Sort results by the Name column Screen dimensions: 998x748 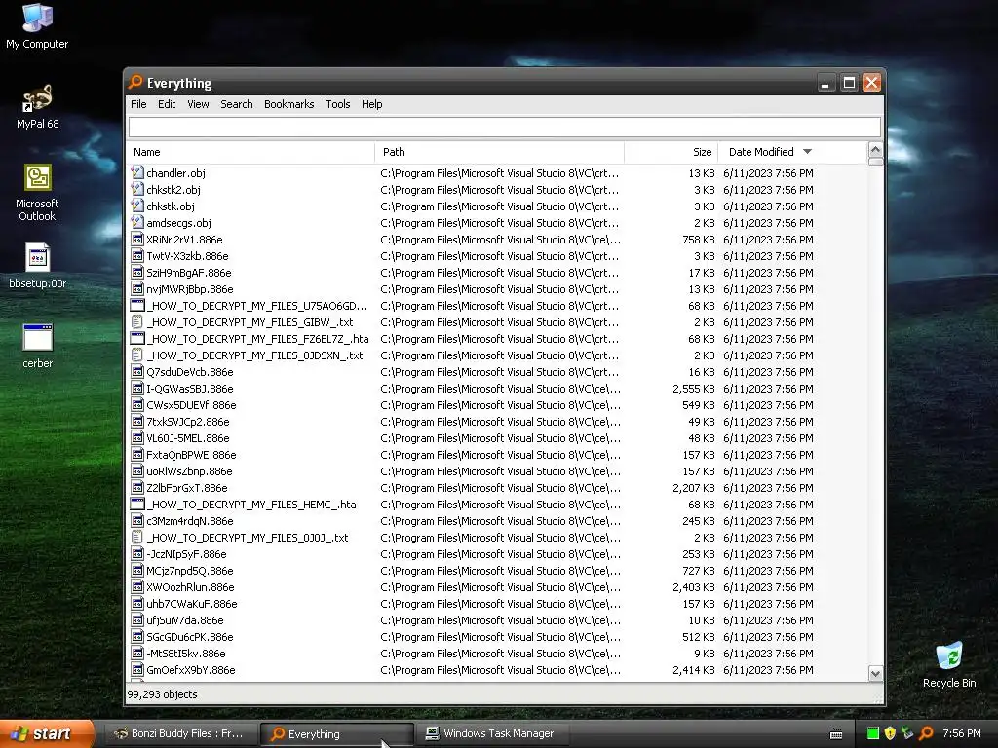click(x=251, y=152)
